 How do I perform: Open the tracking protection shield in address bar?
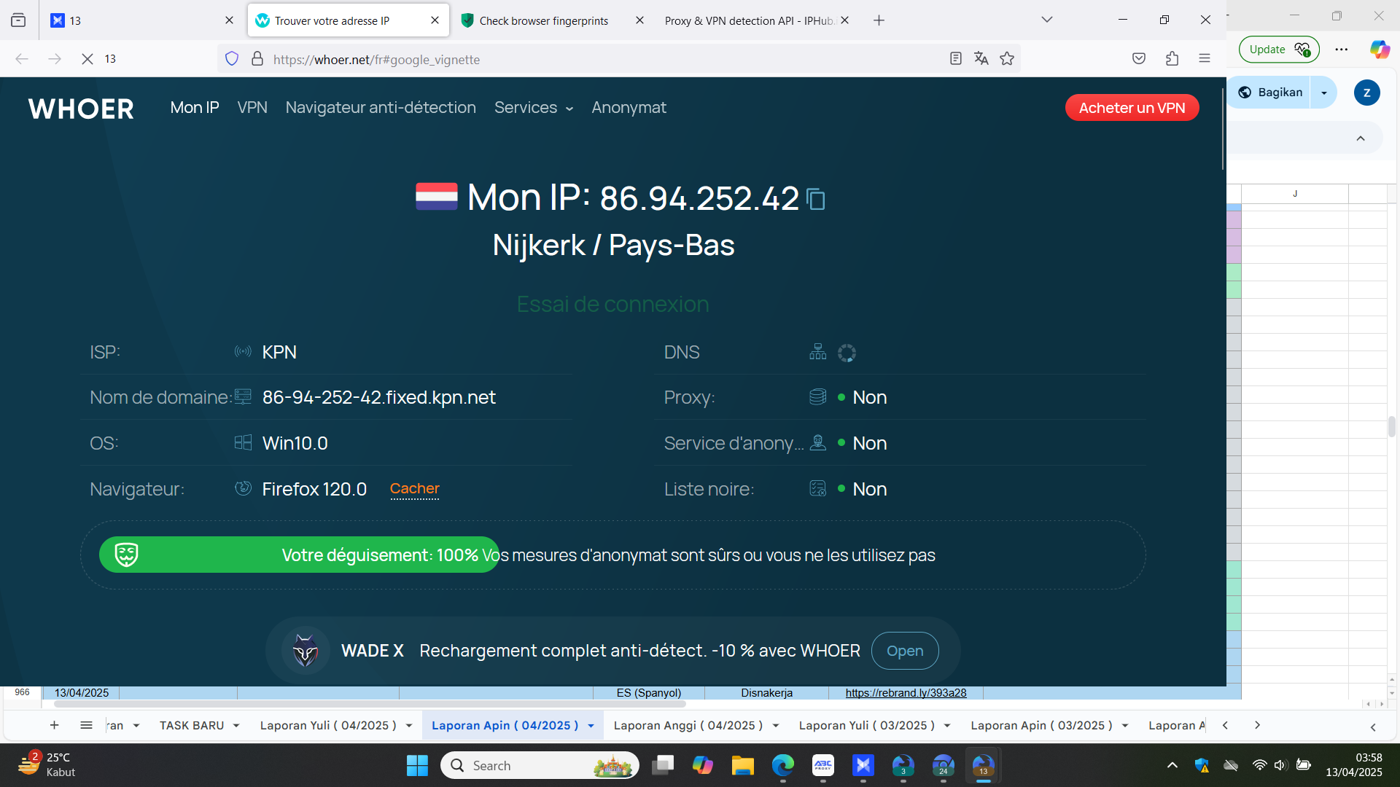pyautogui.click(x=232, y=59)
